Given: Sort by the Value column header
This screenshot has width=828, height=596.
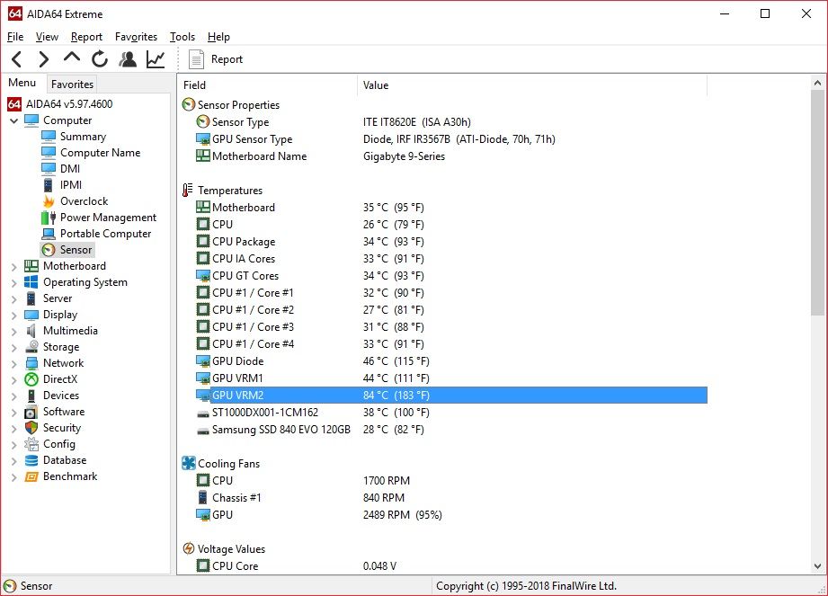Looking at the screenshot, I should (532, 85).
